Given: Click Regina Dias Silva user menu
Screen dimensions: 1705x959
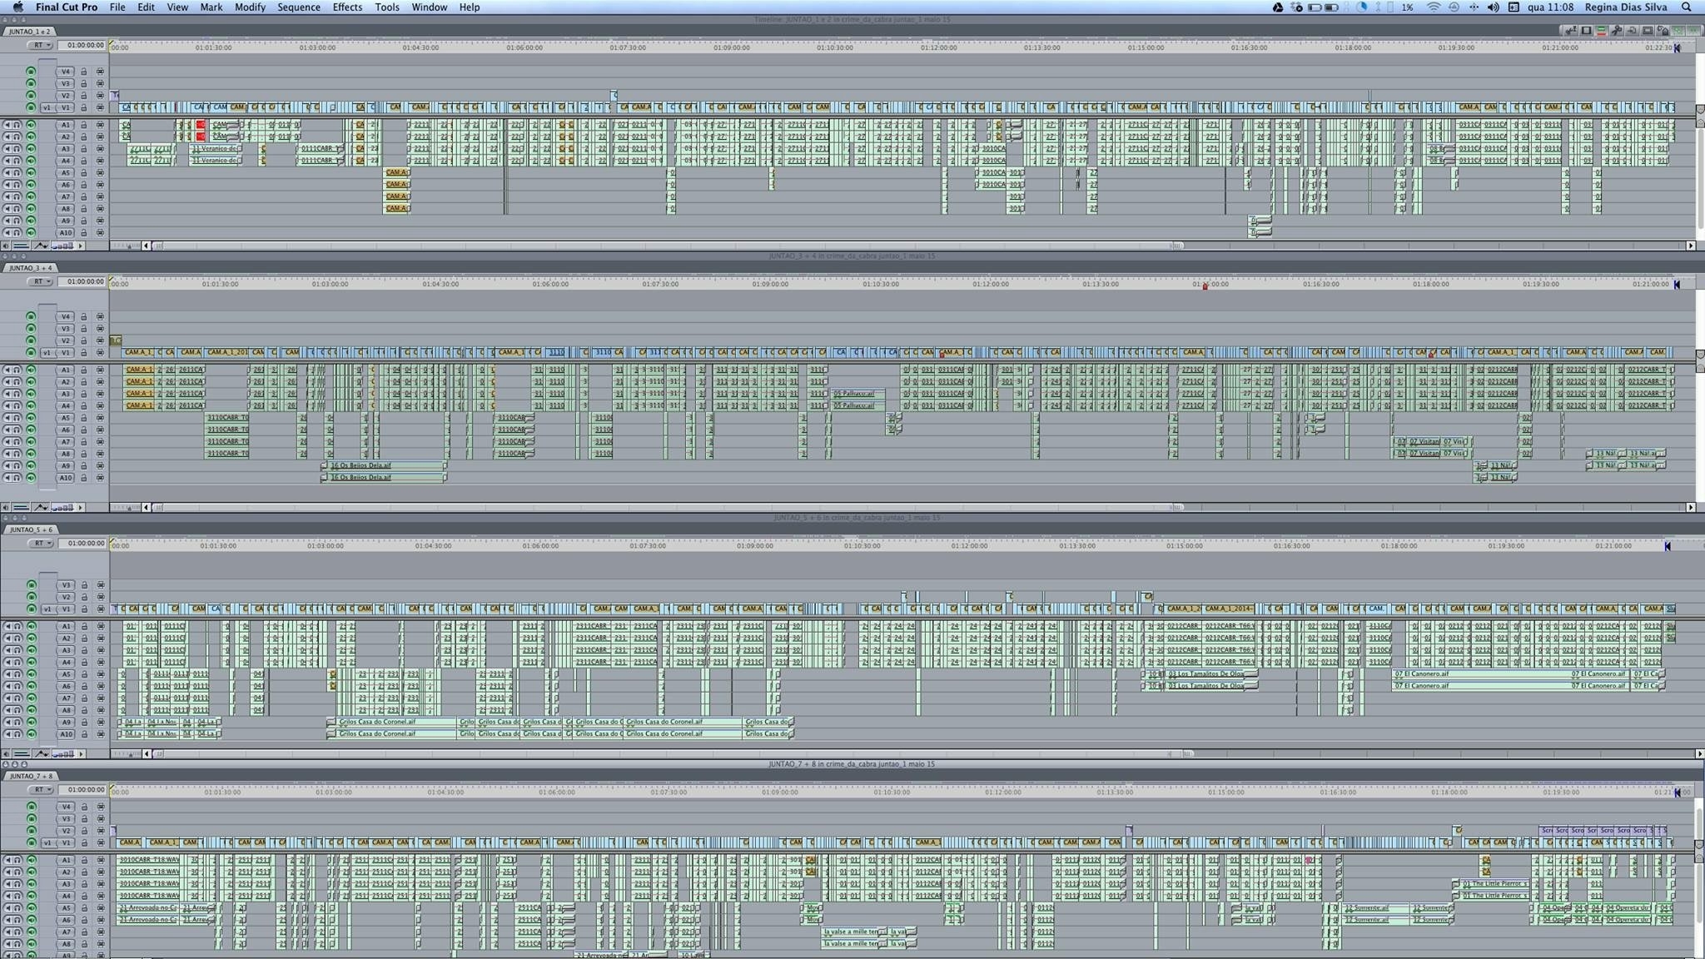Looking at the screenshot, I should point(1626,7).
